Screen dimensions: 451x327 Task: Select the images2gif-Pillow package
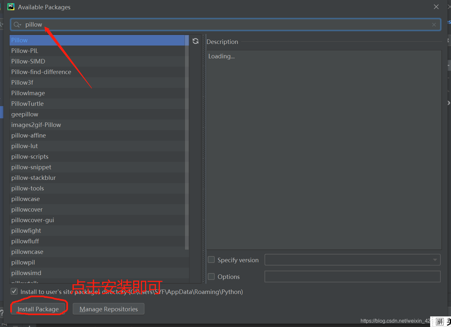point(97,125)
